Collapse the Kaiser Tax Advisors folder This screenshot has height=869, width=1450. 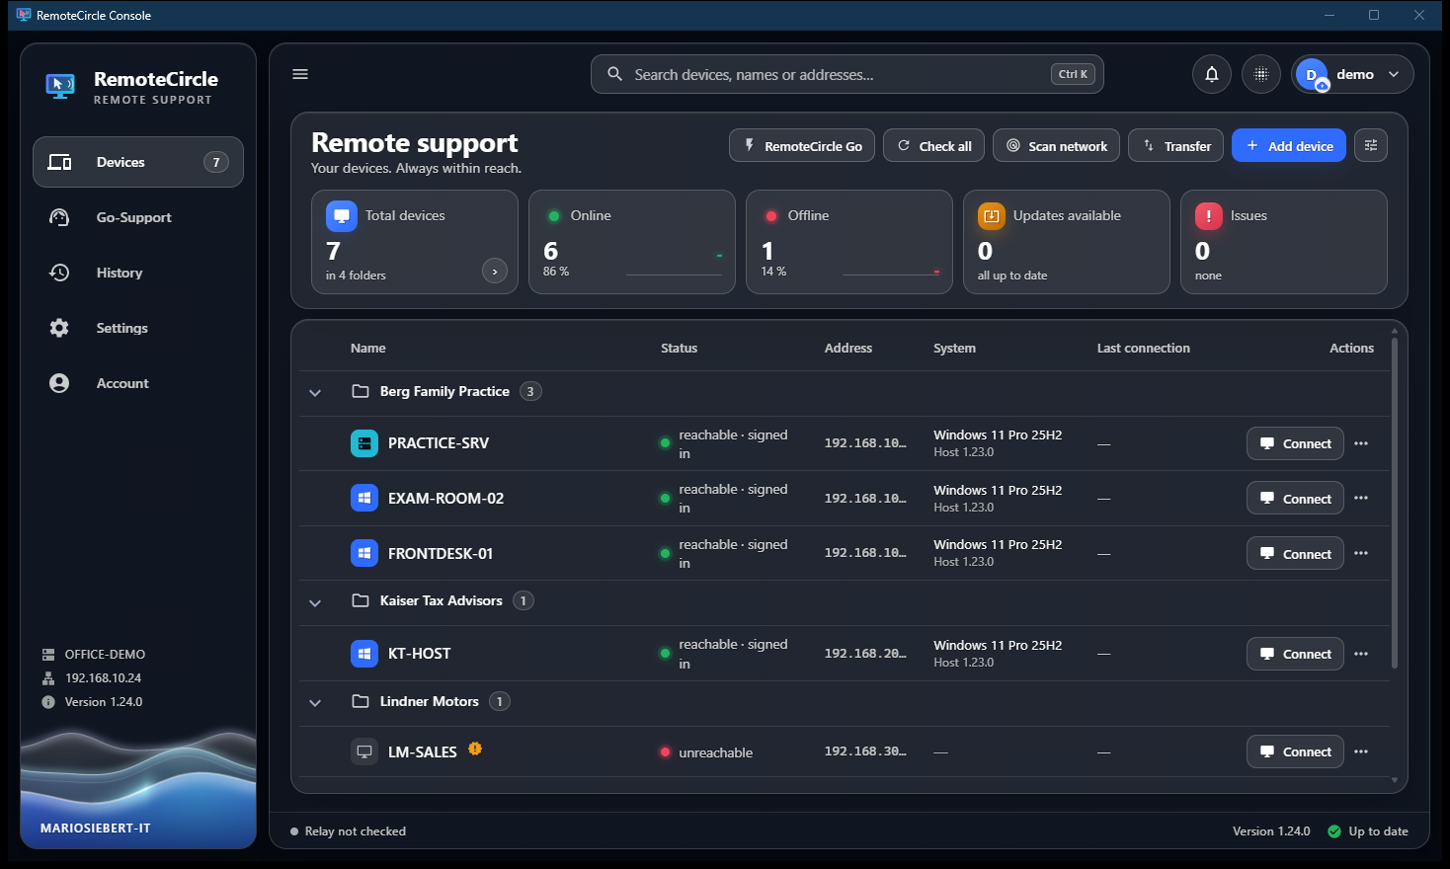(x=315, y=602)
